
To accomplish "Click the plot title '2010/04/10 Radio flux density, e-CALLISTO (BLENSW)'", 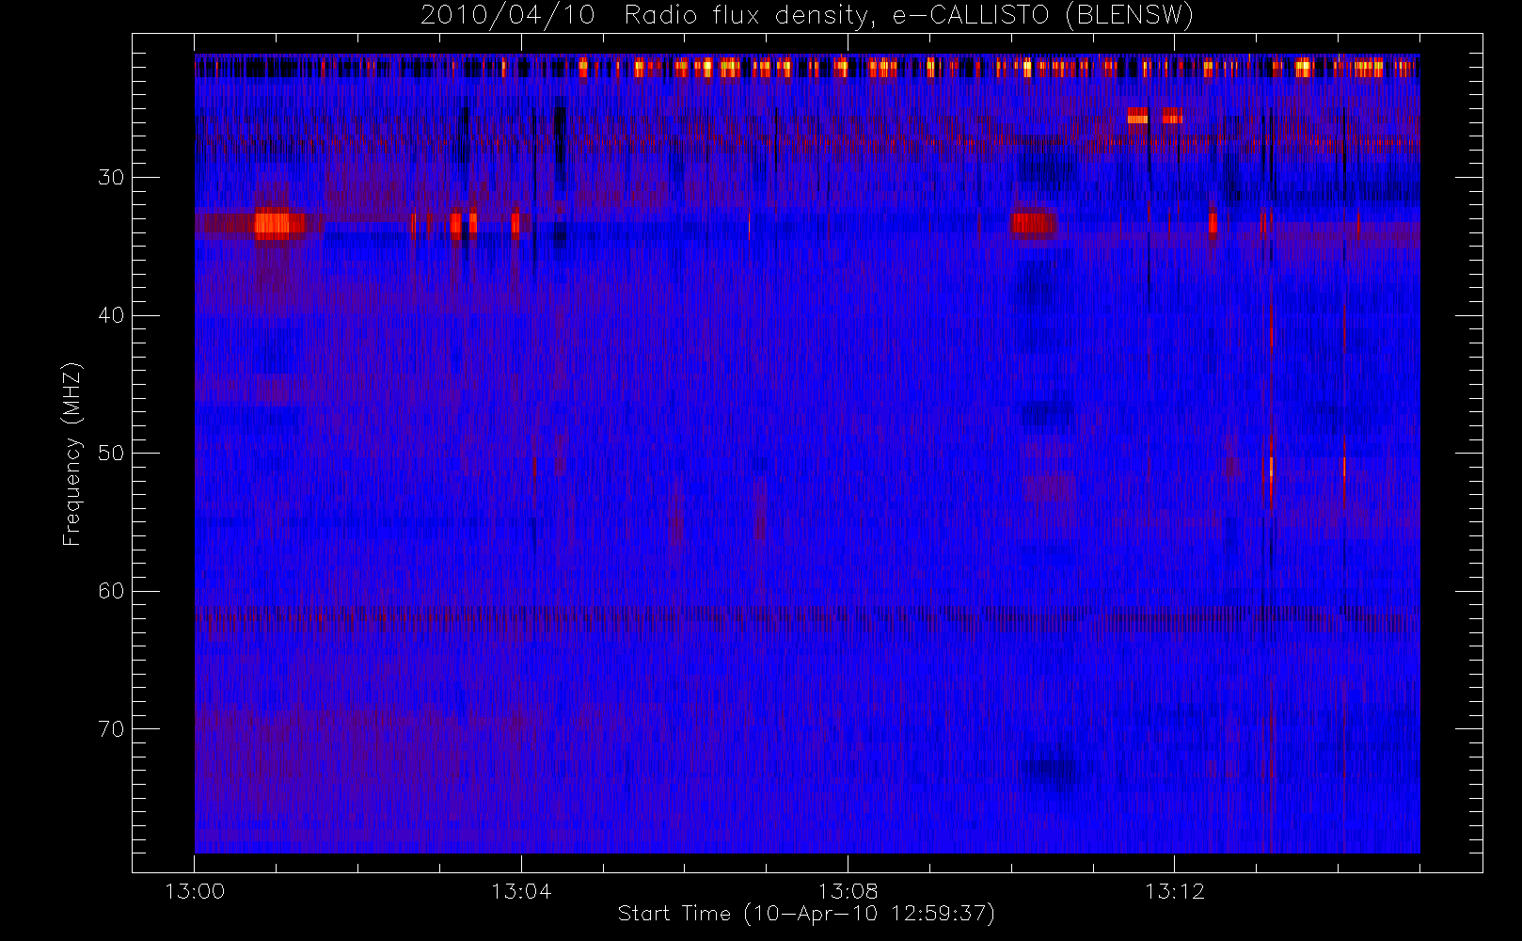I will [x=807, y=16].
